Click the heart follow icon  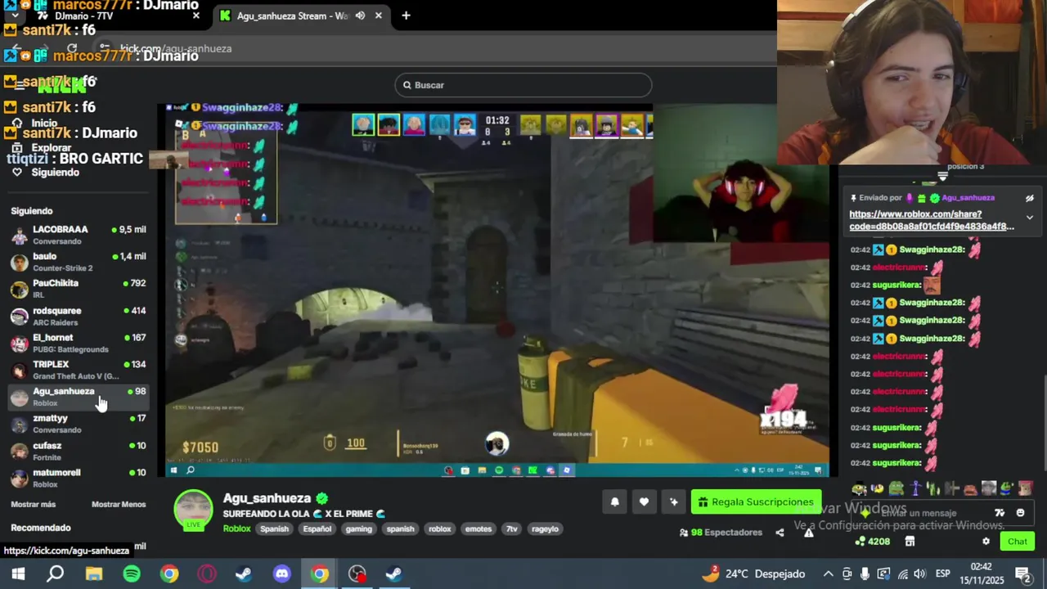point(644,502)
